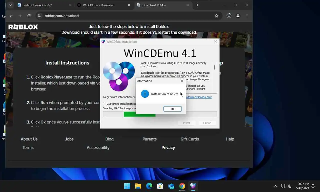Reload the Roblox download page
This screenshot has height=192, width=320.
pos(29,16)
